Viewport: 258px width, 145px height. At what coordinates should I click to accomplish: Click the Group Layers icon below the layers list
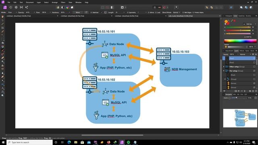coord(250,91)
